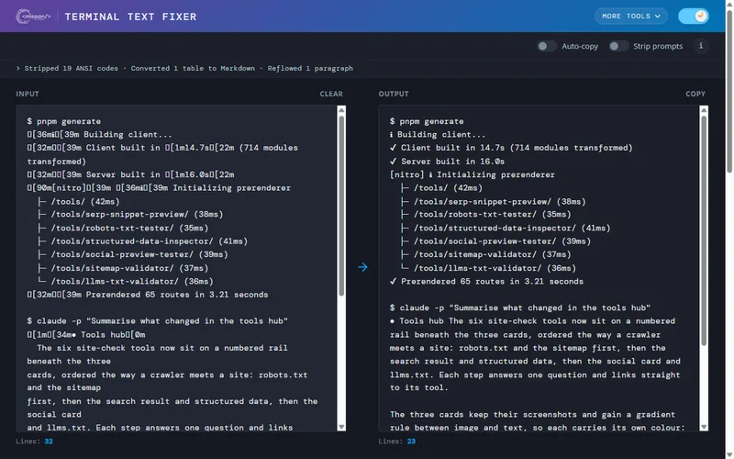The image size is (734, 459).
Task: Click the input scrollbar down arrow
Action: (341, 427)
